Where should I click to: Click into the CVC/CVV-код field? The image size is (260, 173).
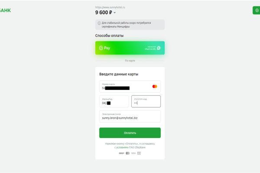coord(146,101)
